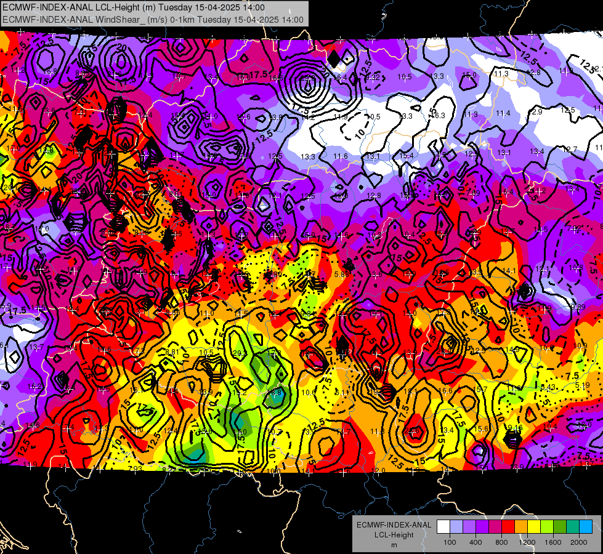The image size is (603, 554).
Task: Click the 2000 value under the legend
Action: [x=579, y=542]
